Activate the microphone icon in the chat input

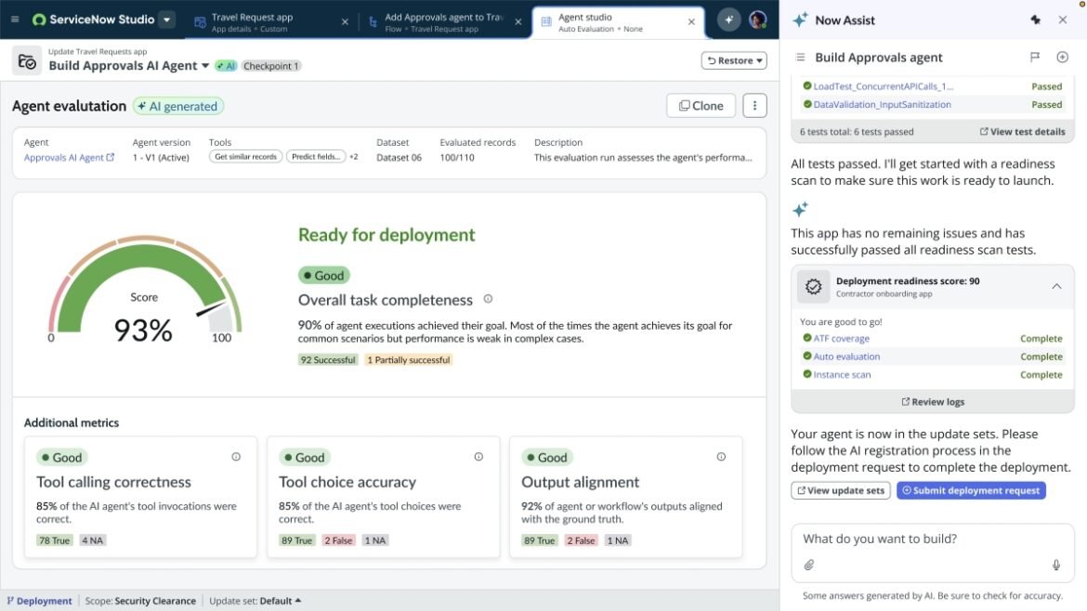(1055, 565)
